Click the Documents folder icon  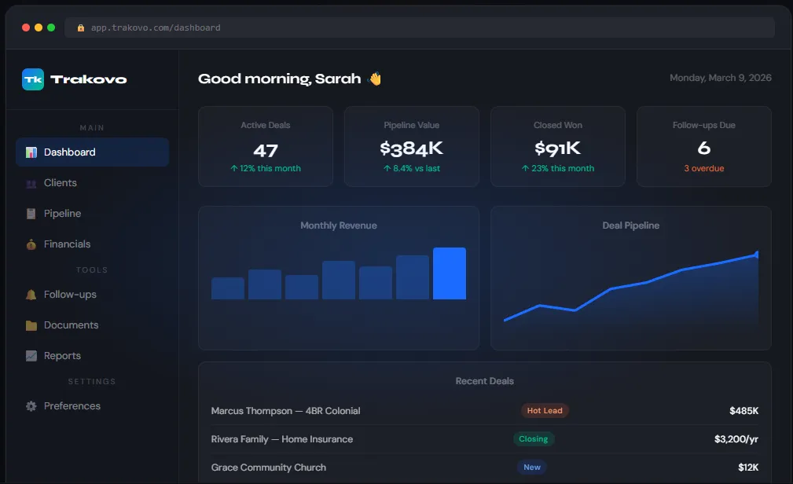point(31,325)
